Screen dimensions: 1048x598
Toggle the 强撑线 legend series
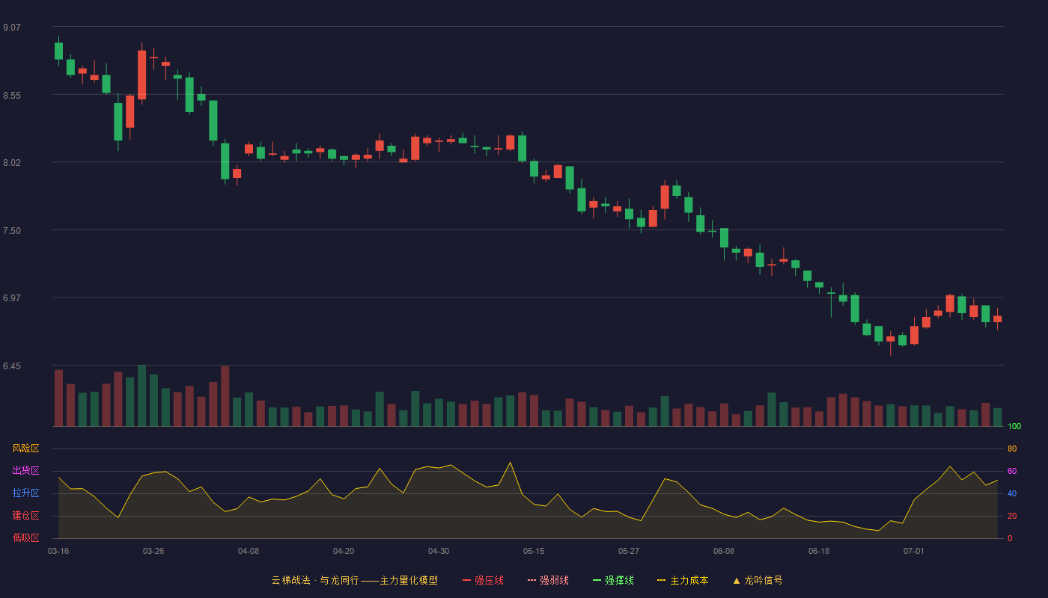pos(613,580)
